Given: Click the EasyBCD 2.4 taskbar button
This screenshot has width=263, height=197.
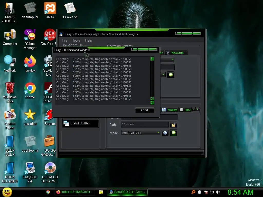Looking at the screenshot, I should pyautogui.click(x=127, y=192).
